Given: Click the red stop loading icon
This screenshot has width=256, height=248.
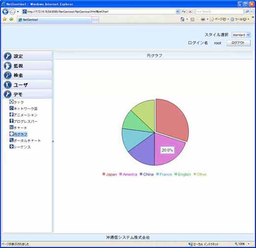Looking at the screenshot, I should (x=190, y=12).
